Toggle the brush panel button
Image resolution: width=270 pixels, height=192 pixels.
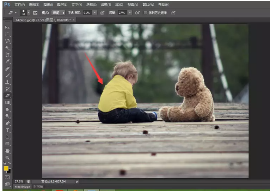pos(35,13)
